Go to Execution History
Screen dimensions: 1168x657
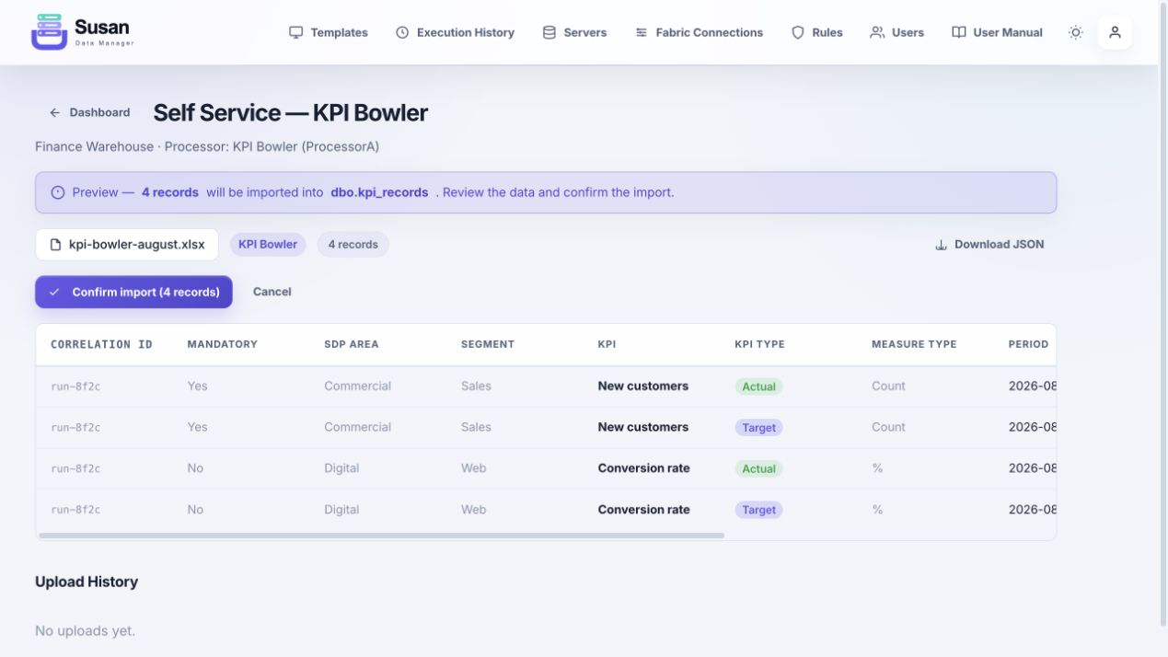tap(455, 32)
